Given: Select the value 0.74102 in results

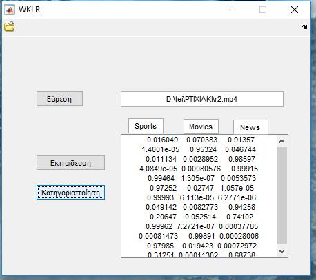Looking at the screenshot, I should pyautogui.click(x=239, y=217).
